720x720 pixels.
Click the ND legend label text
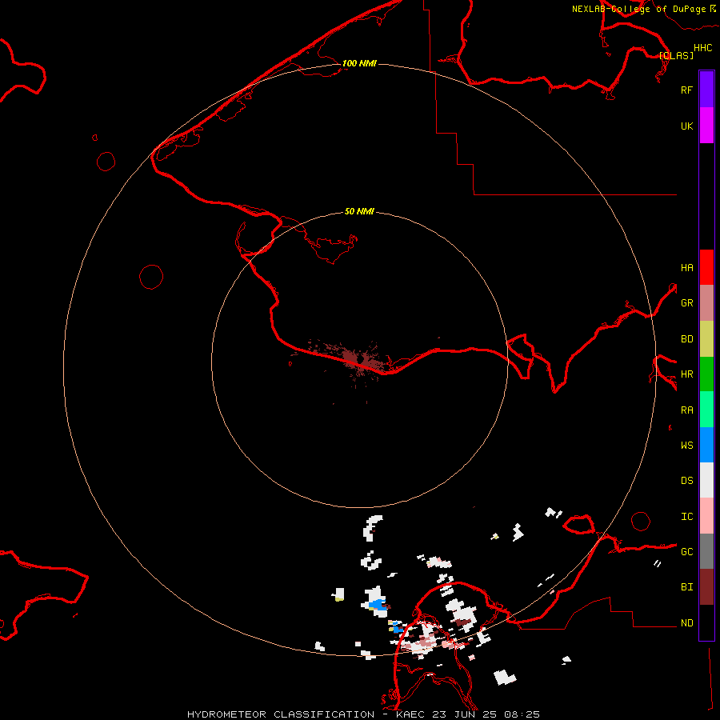687,623
